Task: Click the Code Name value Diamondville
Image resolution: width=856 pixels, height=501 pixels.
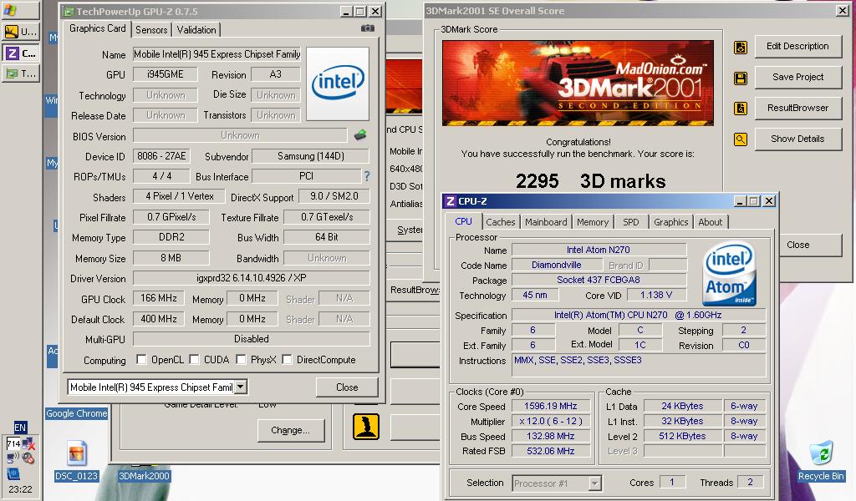Action: (556, 265)
